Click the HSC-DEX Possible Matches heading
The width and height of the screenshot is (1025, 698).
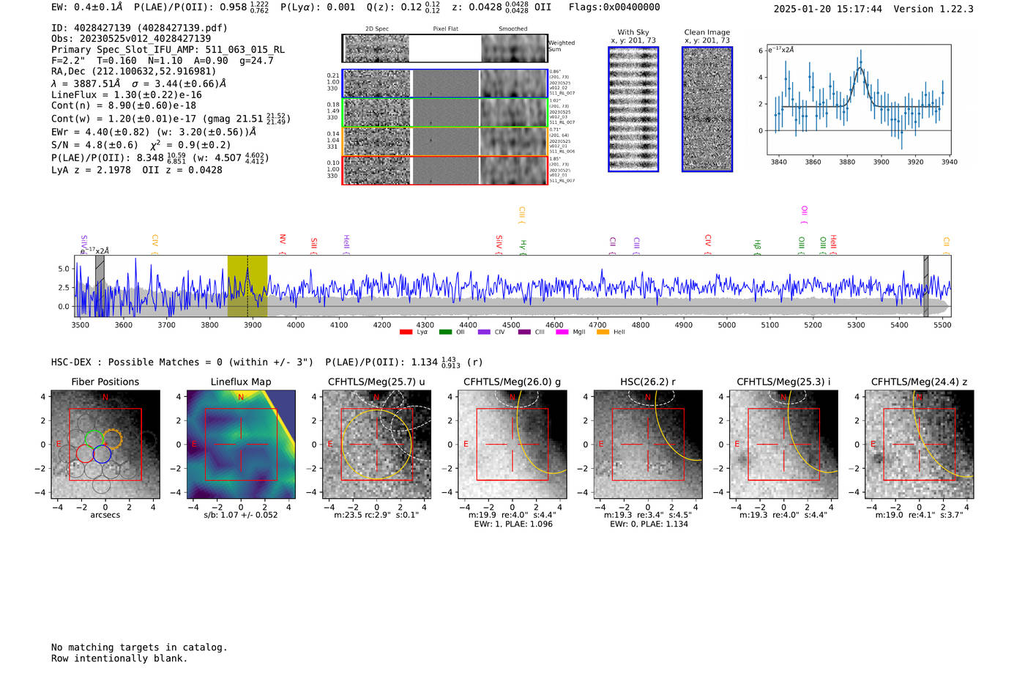(182, 363)
